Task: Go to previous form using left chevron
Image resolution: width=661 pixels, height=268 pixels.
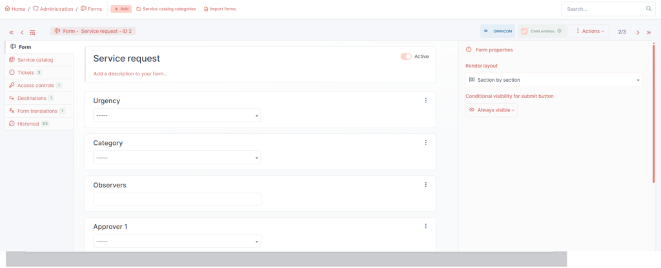Action: [22, 32]
